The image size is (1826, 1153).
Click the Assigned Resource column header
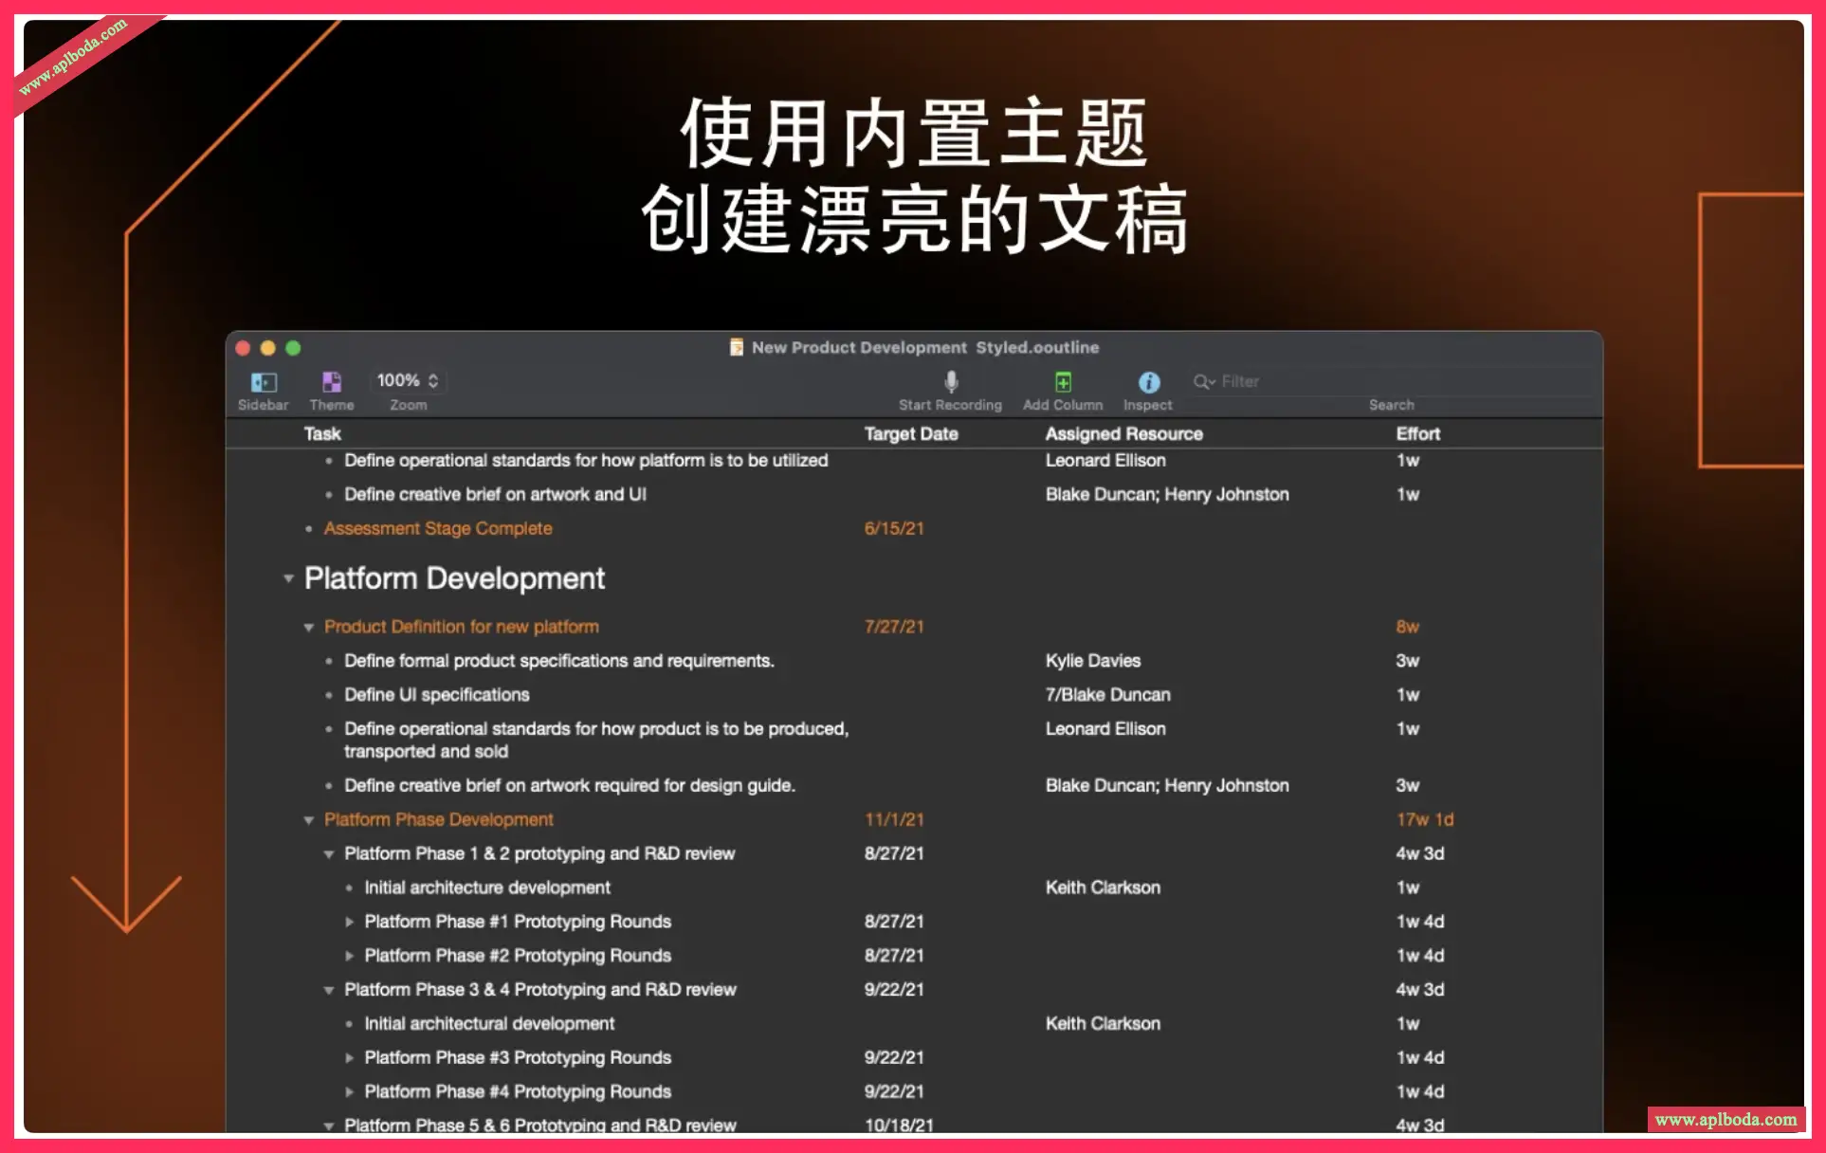1123,433
